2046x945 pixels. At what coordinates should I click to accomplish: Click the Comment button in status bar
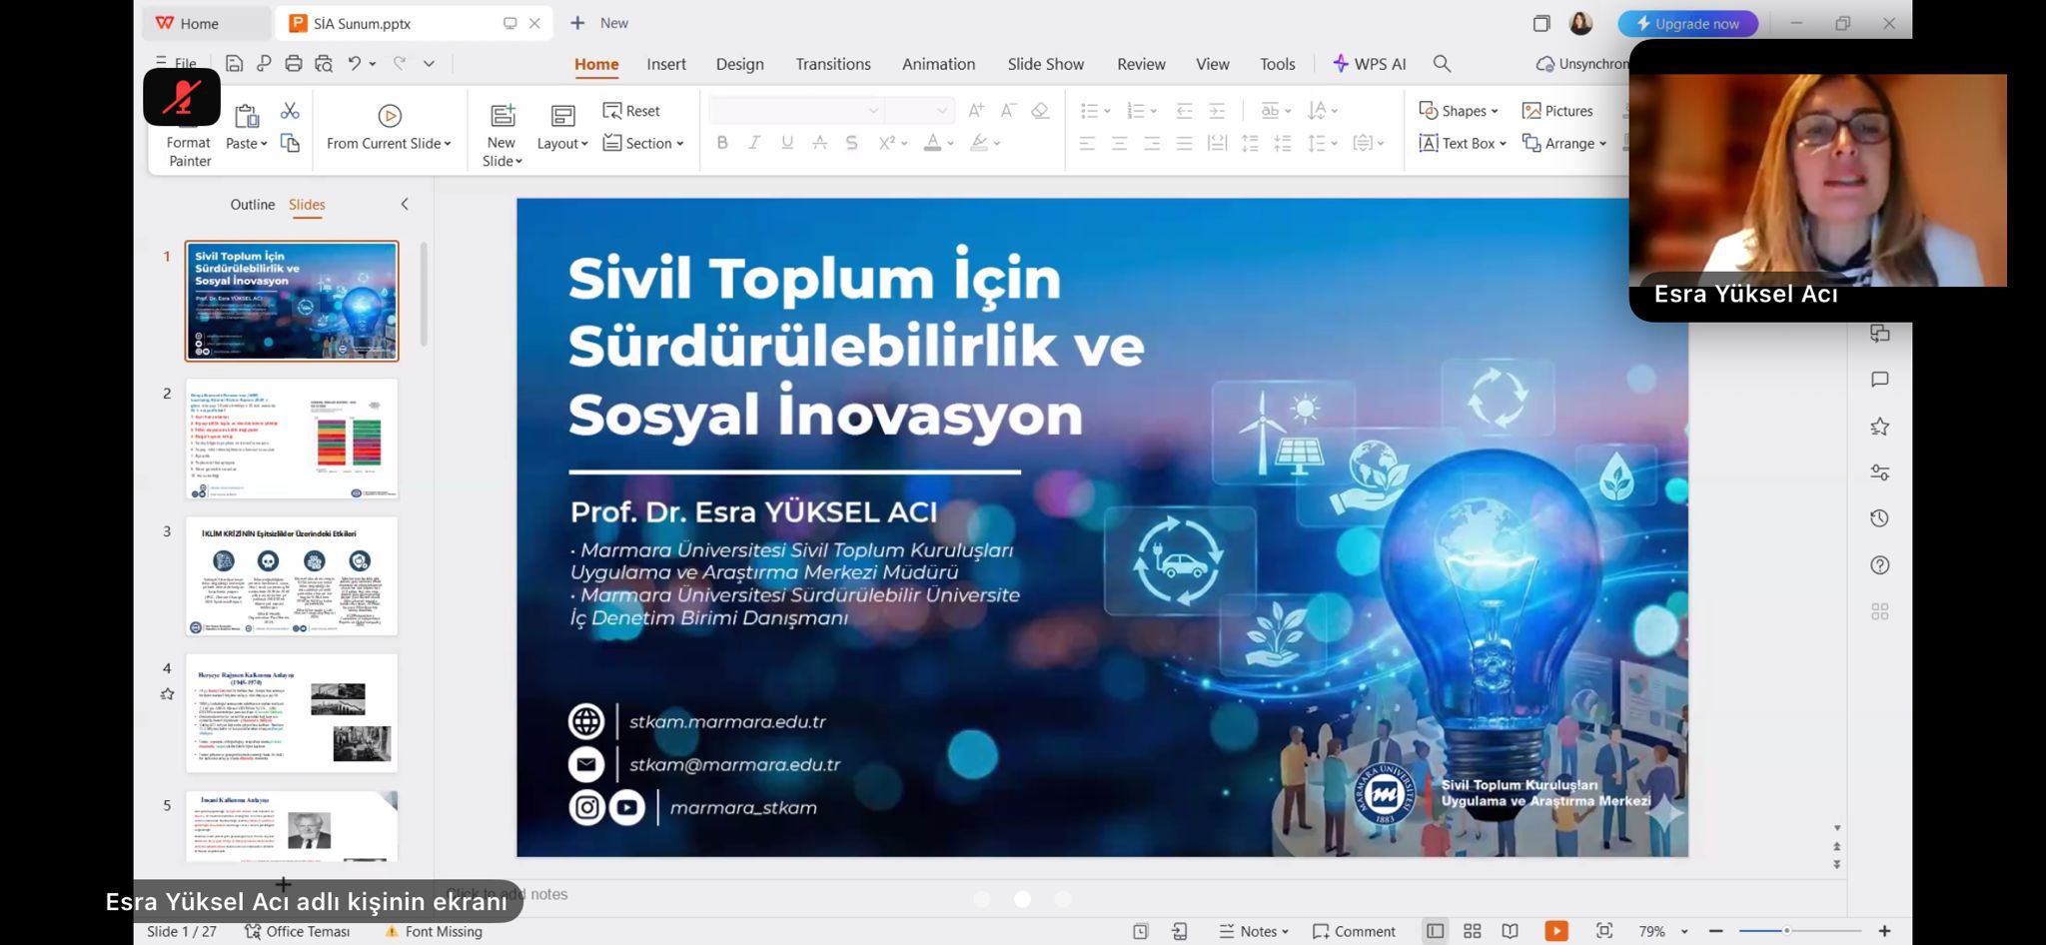pyautogui.click(x=1354, y=931)
